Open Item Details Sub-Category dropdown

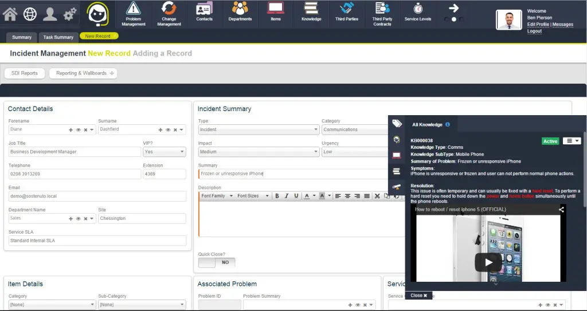tap(142, 305)
